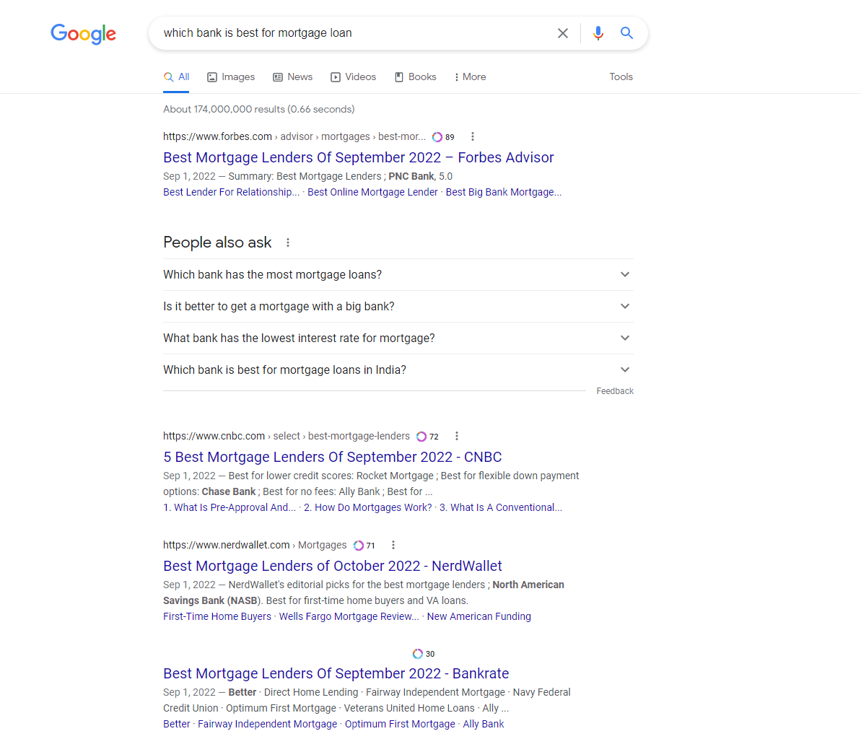861x739 pixels.
Task: Select the All tab
Action: [177, 77]
